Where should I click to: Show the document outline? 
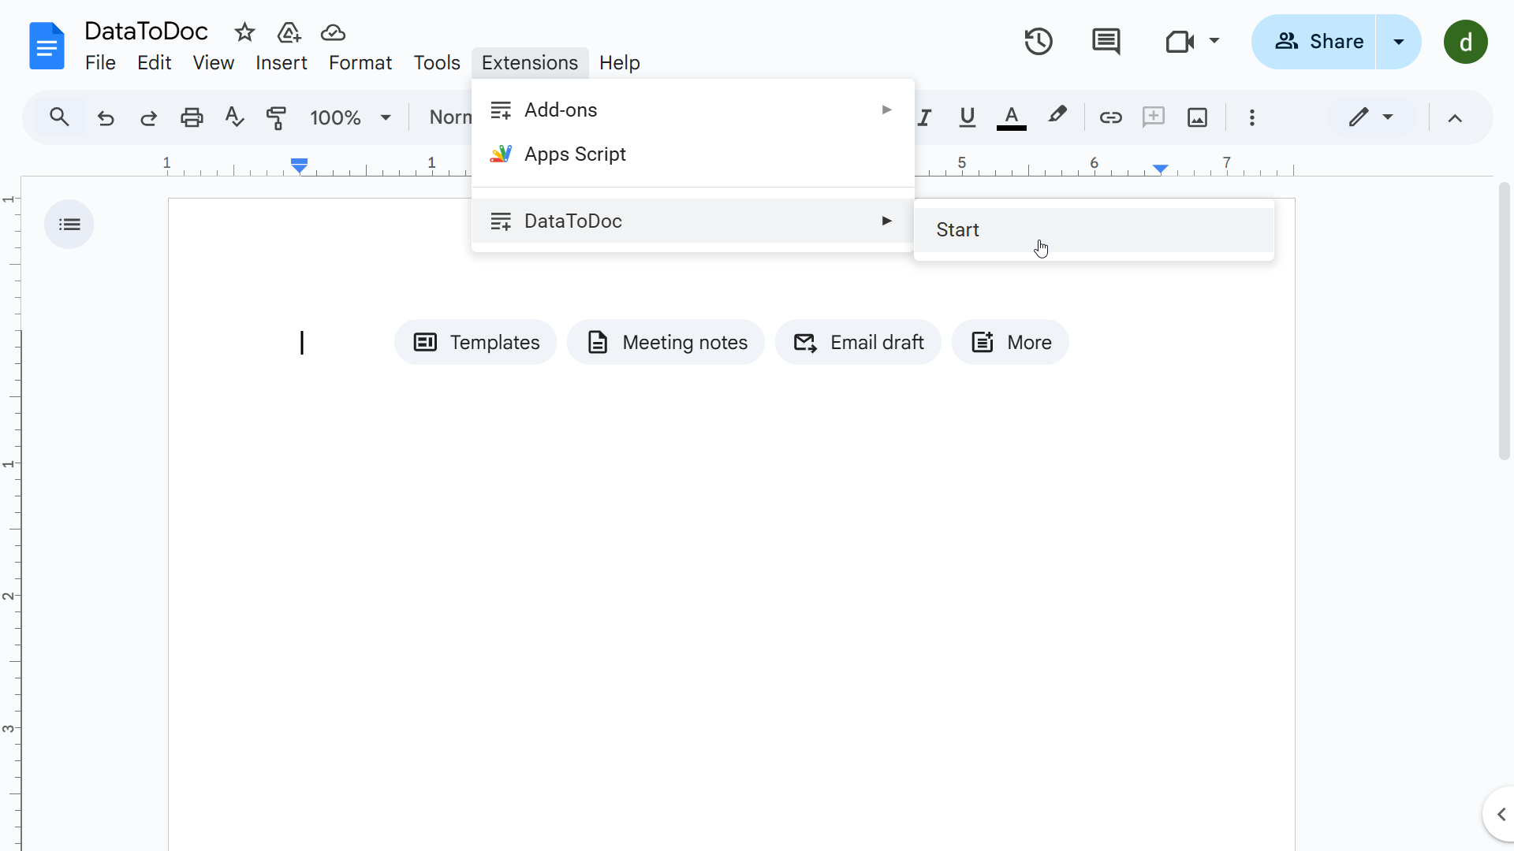point(69,225)
